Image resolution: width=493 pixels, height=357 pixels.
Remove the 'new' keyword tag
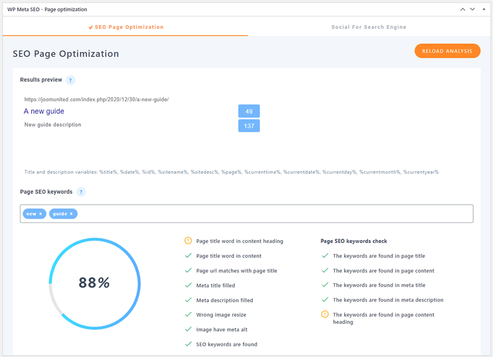(x=41, y=214)
